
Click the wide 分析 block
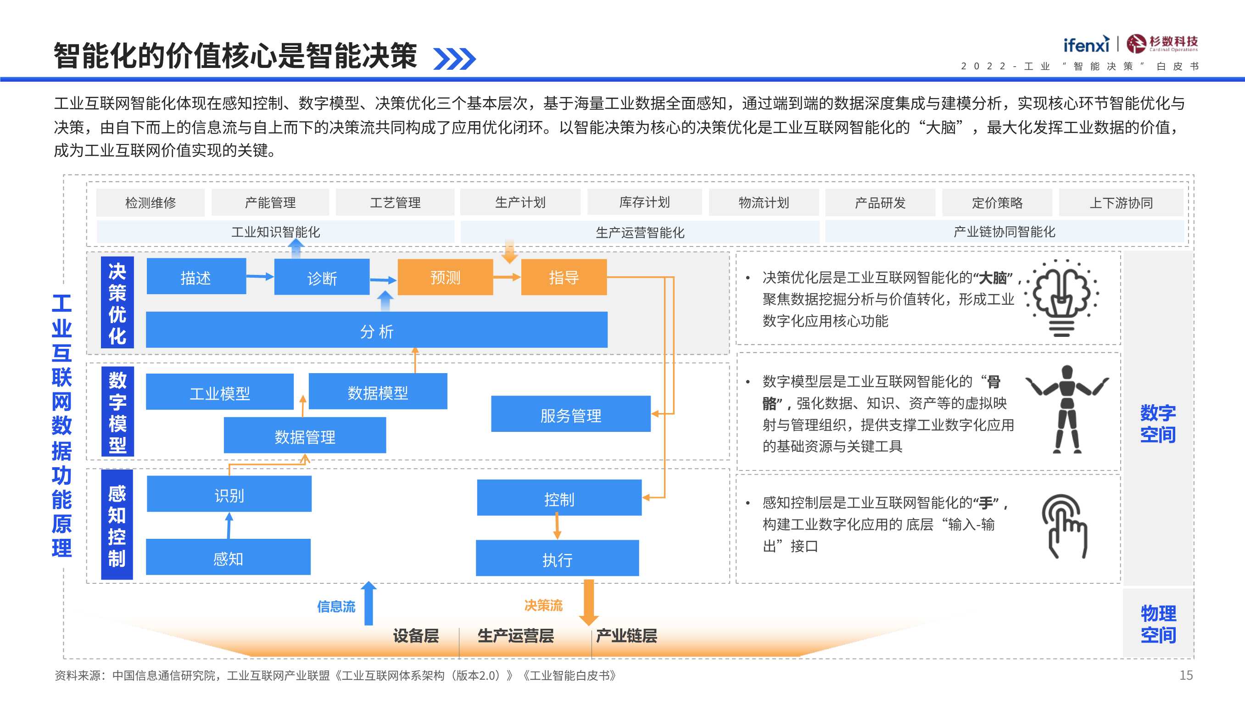[x=376, y=330]
